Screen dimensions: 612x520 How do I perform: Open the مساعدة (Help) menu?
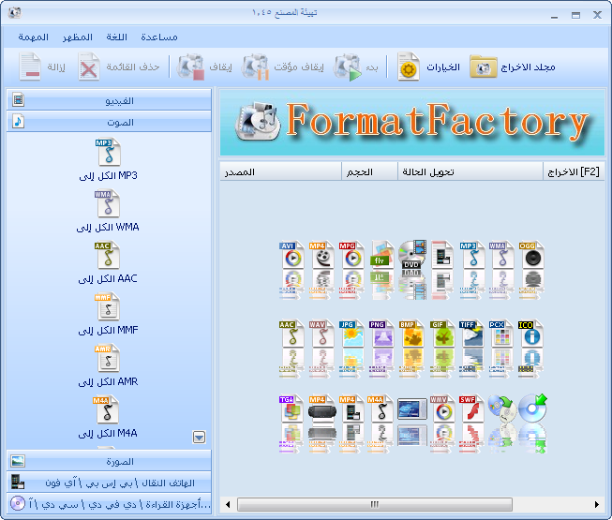[158, 37]
